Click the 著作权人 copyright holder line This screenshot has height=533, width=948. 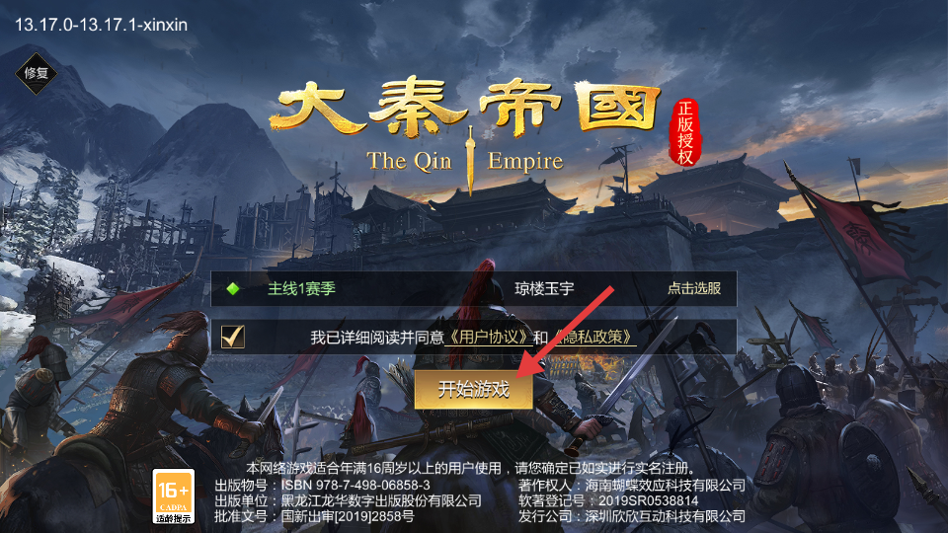632,485
